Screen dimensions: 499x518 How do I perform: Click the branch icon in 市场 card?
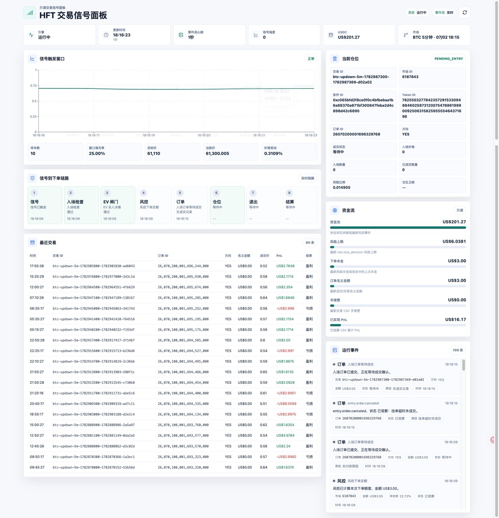(x=405, y=35)
